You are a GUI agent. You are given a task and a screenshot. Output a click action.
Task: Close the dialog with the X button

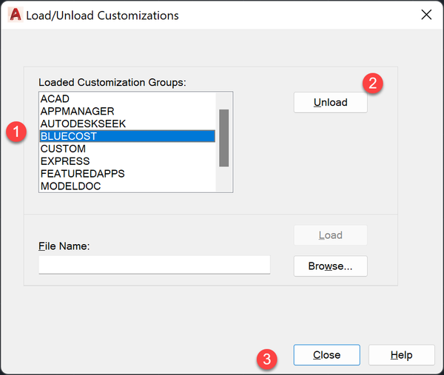425,15
